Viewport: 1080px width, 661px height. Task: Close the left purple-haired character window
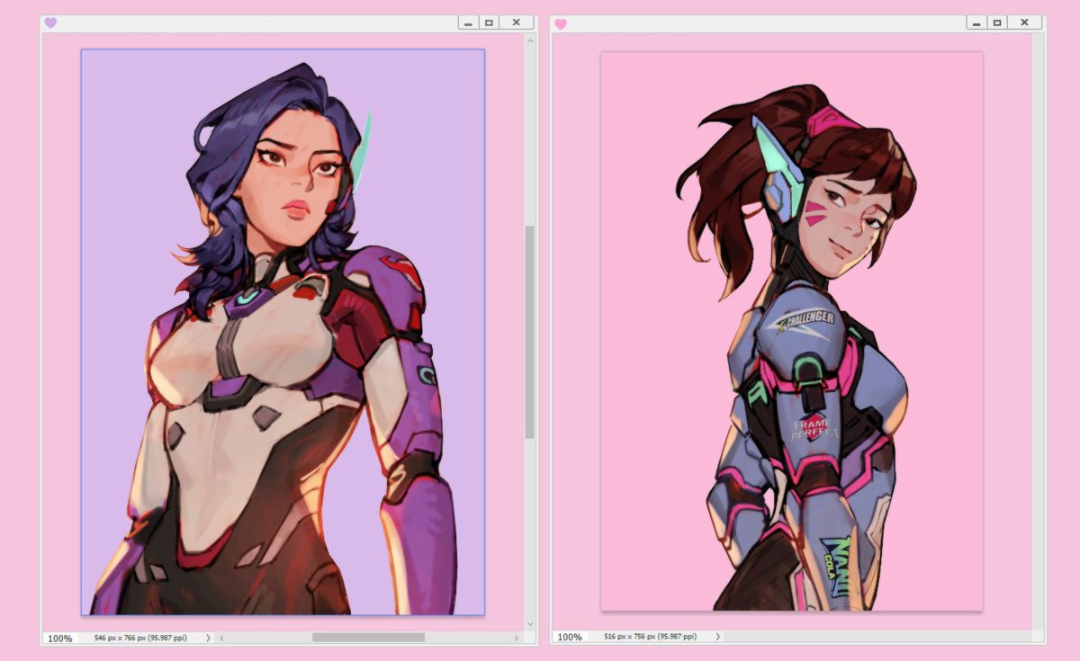[516, 22]
